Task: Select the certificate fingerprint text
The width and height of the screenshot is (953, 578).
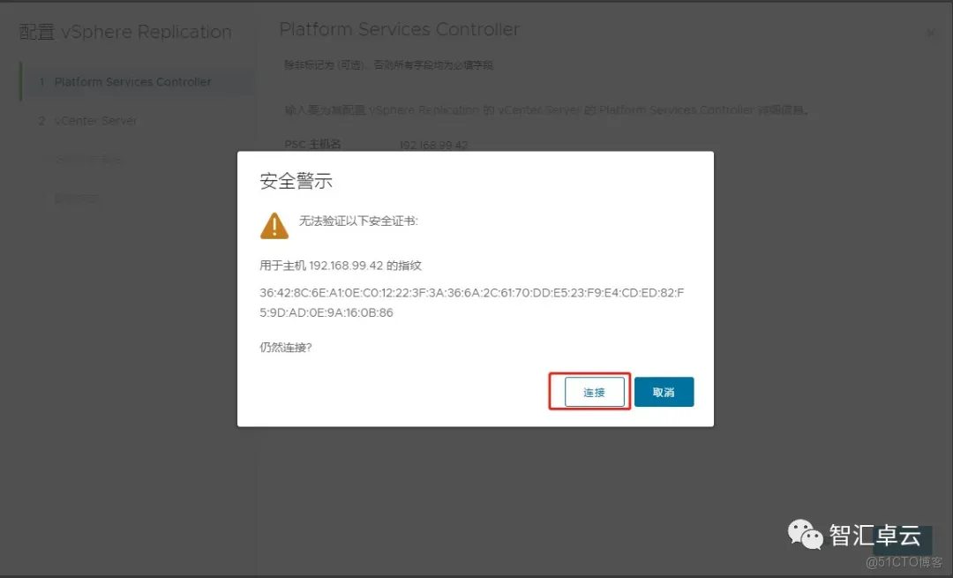Action: [471, 303]
